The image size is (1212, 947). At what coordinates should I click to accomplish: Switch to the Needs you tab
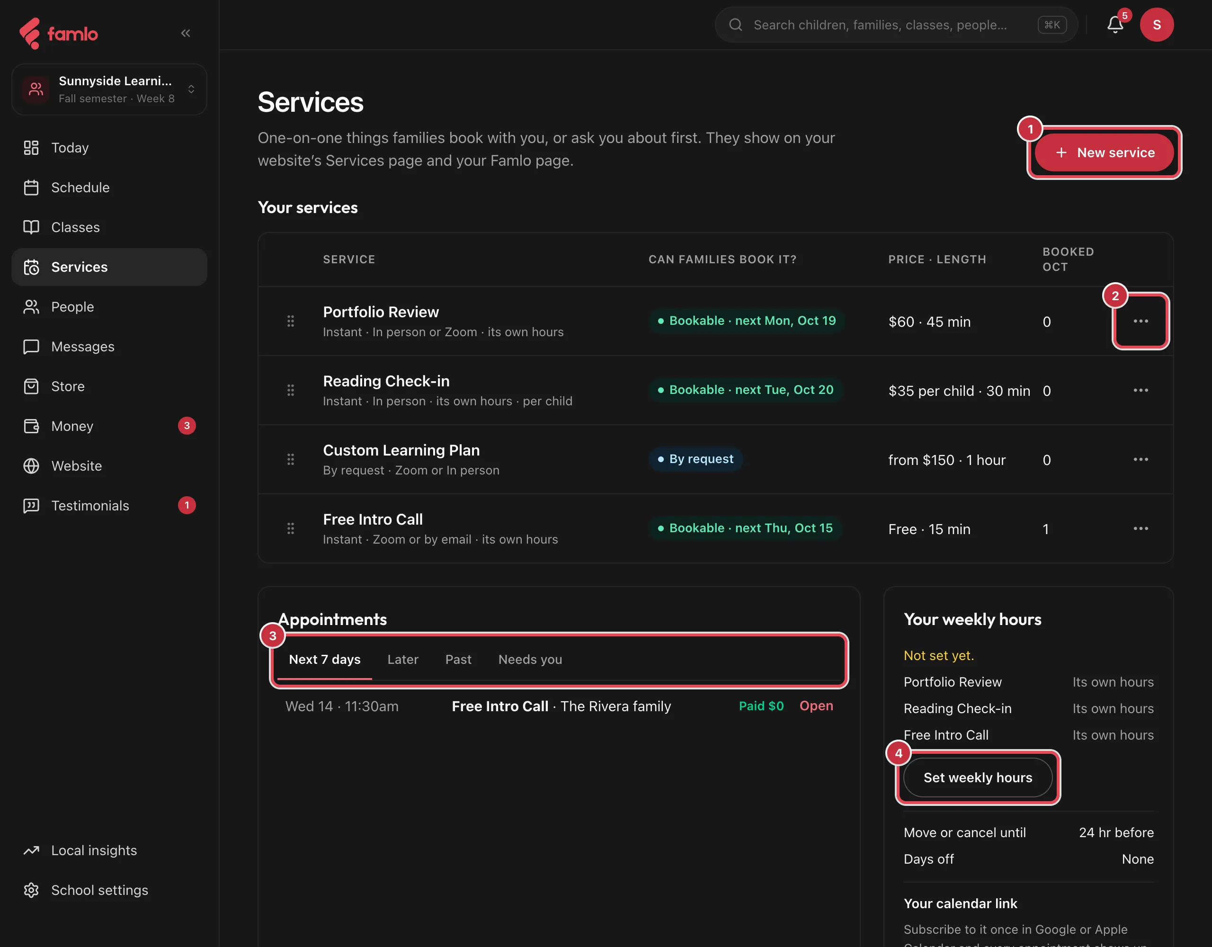[x=530, y=660]
